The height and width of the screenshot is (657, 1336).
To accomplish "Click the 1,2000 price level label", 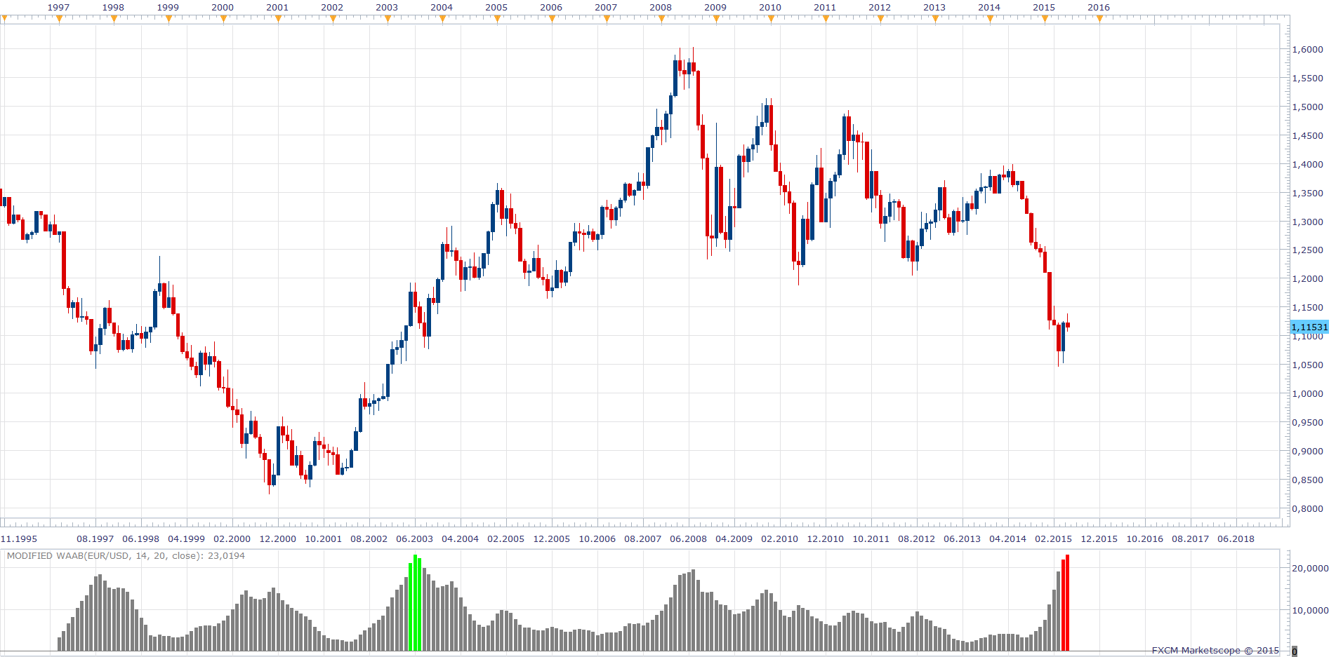I will [1308, 279].
